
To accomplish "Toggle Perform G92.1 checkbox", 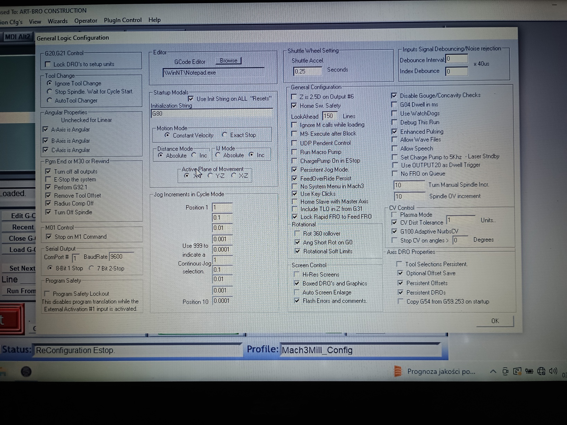I will pos(48,187).
